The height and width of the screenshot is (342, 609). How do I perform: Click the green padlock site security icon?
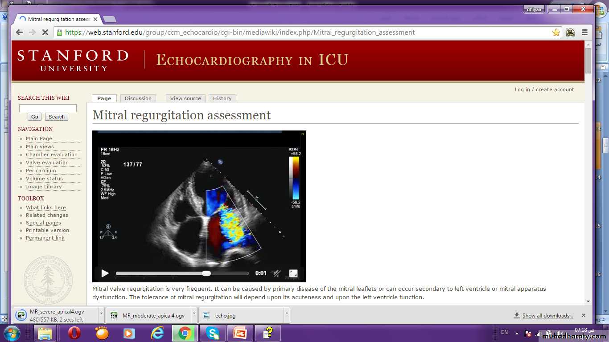point(59,32)
